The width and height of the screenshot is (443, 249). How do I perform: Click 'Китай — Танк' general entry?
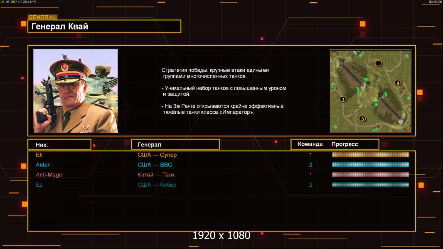(x=156, y=175)
